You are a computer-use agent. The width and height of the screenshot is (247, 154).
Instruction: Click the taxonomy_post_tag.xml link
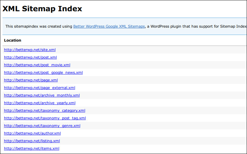(45, 118)
